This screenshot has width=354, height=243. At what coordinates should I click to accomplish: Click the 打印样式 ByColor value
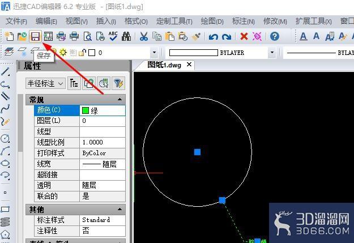103,153
